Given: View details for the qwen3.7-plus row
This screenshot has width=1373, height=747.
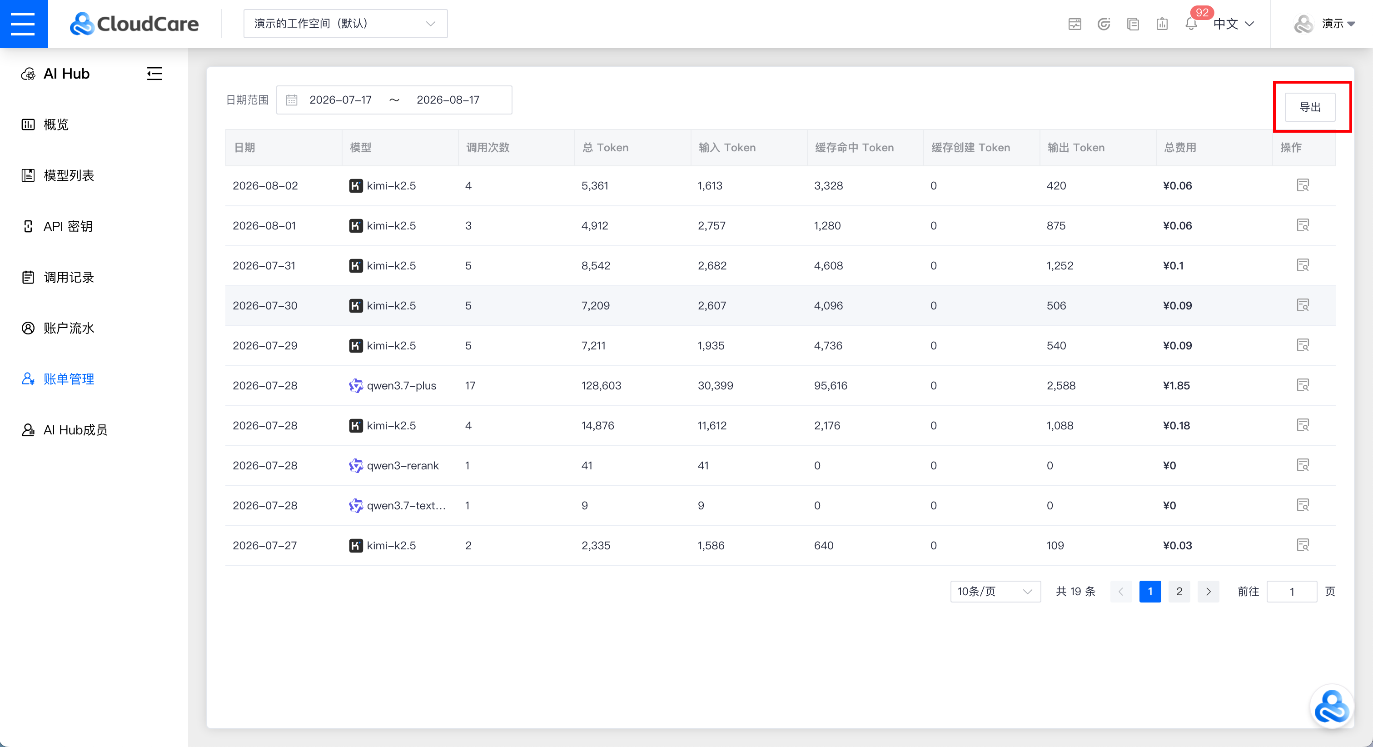Looking at the screenshot, I should (1303, 385).
